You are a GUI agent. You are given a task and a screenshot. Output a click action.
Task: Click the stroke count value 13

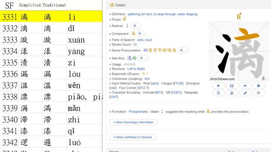[135, 44]
